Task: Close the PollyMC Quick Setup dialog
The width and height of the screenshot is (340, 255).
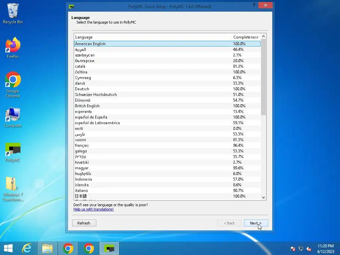Action: pyautogui.click(x=265, y=5)
